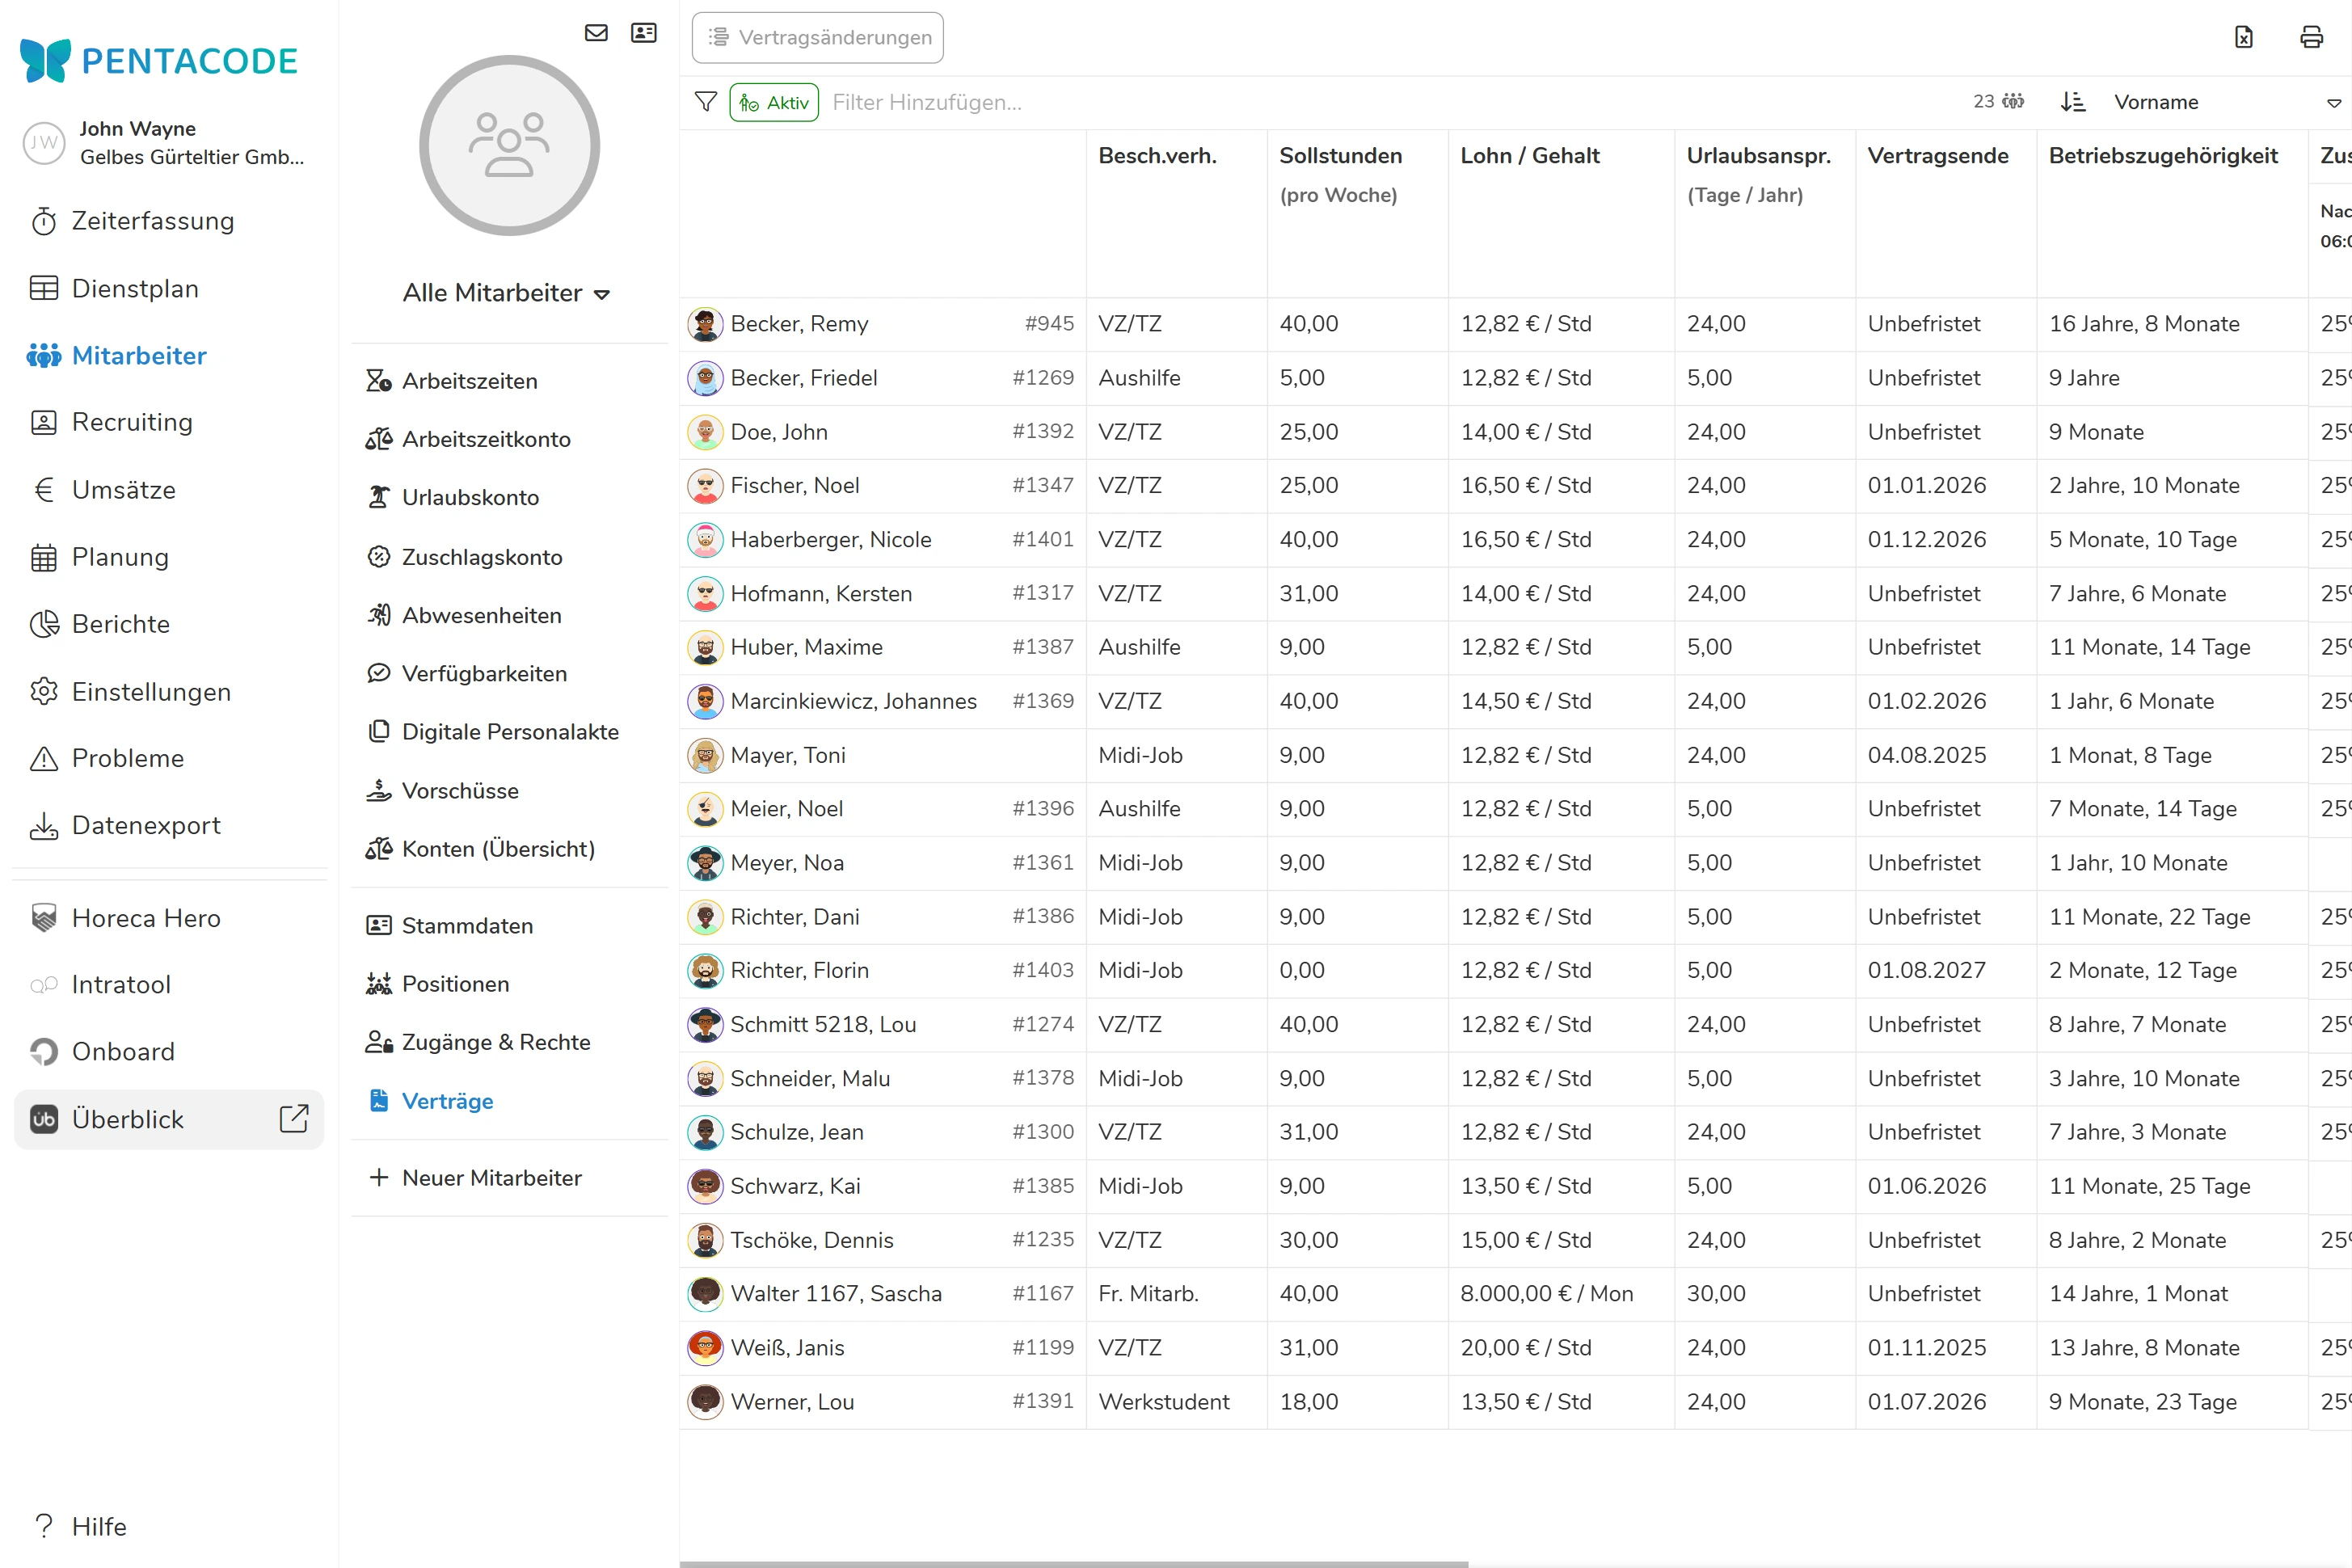This screenshot has width=2352, height=1568.
Task: Click the mail envelope icon
Action: point(596,33)
